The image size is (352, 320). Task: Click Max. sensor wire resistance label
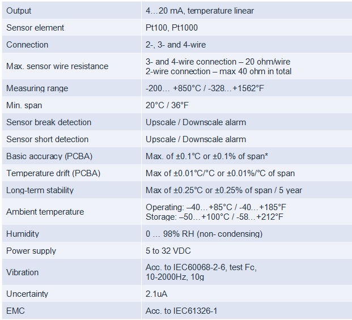tap(57, 66)
